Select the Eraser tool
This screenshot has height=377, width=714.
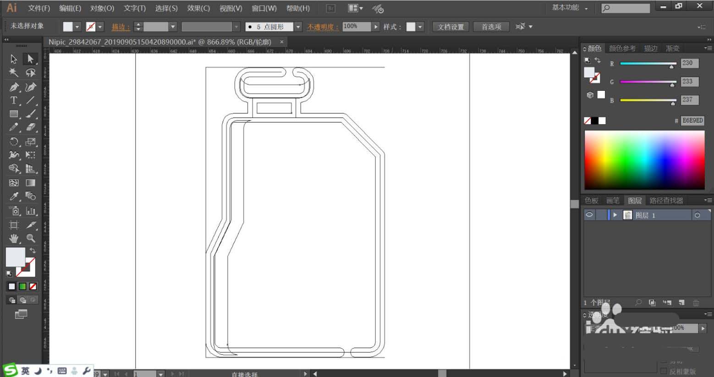[x=31, y=128]
